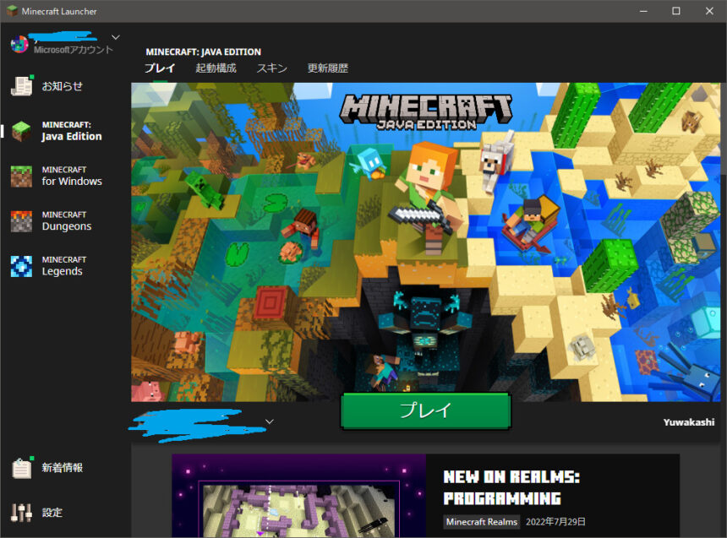
Task: Click the Minecraft Java Edition banner artwork
Action: click(425, 242)
